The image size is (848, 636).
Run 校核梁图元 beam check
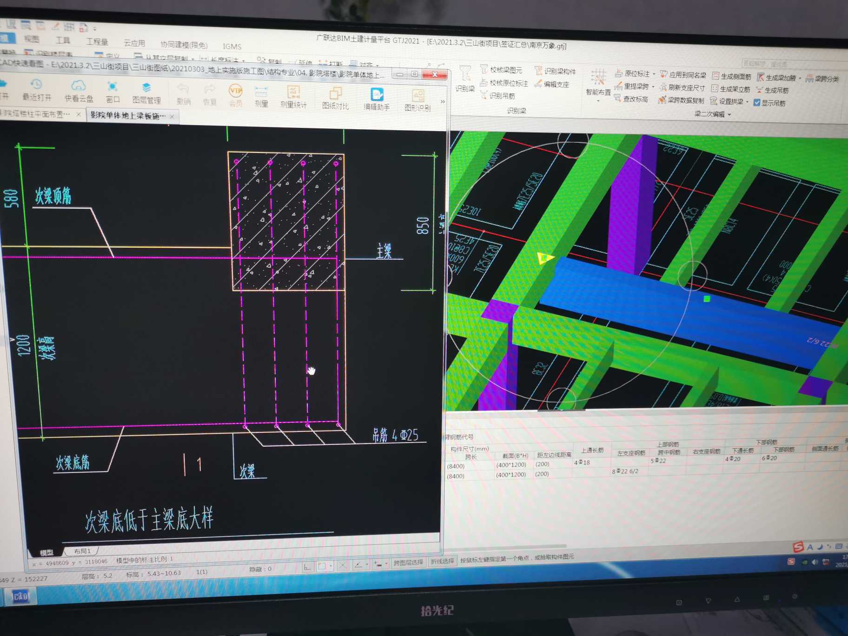pyautogui.click(x=501, y=70)
